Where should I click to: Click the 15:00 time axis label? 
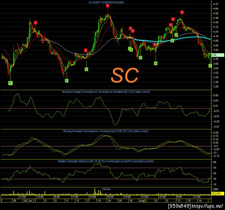(x=163, y=197)
